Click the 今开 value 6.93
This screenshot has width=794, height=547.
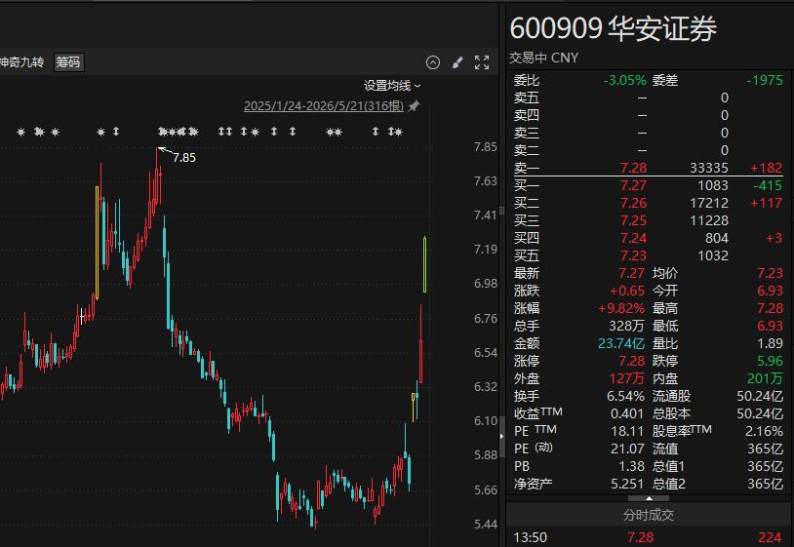coord(771,291)
